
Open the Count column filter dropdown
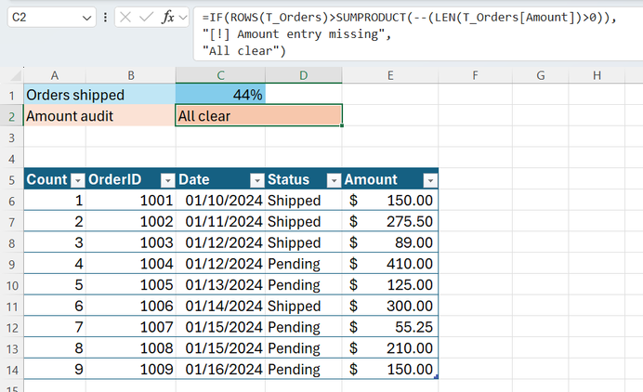[77, 180]
